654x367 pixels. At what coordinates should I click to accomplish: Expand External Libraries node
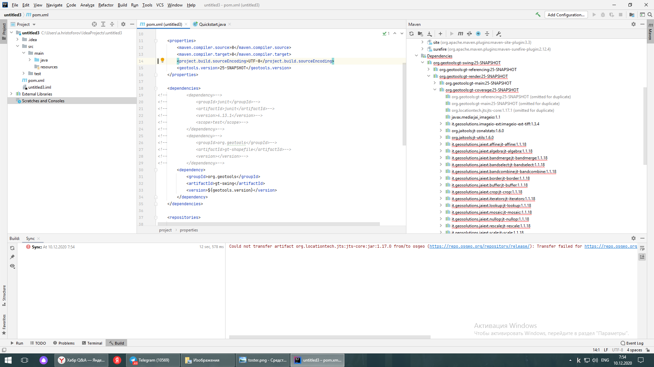point(12,94)
